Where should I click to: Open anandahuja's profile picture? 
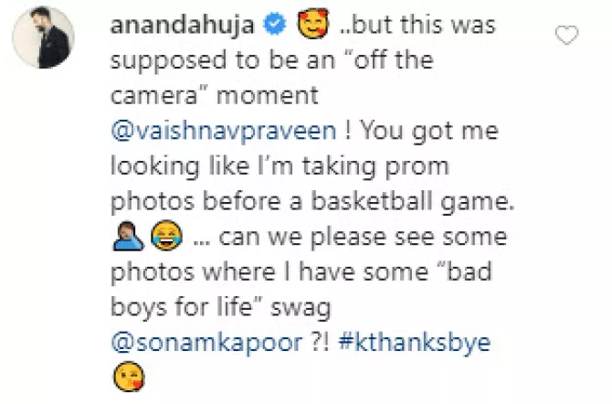[43, 37]
